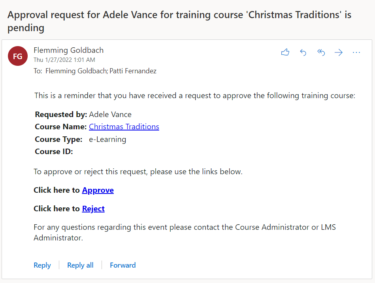Click the double-arrow Reply all icon
This screenshot has height=283, width=375.
pyautogui.click(x=321, y=52)
